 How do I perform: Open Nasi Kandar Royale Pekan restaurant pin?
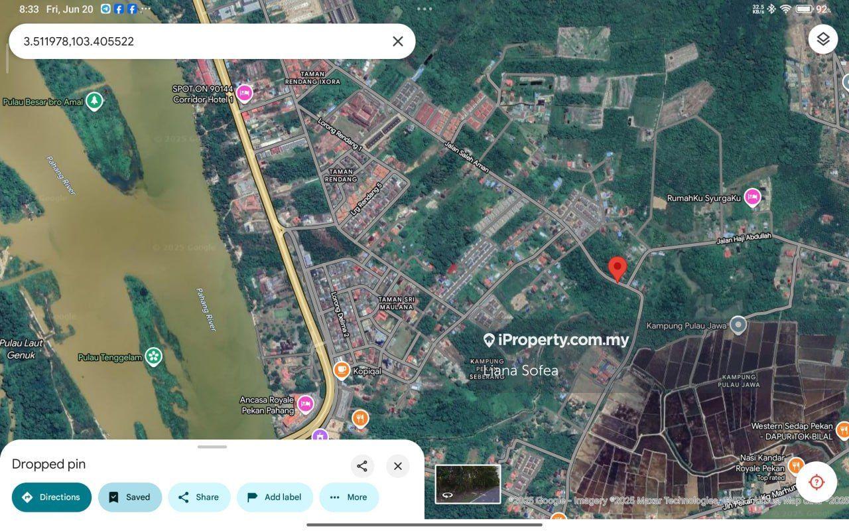coord(796,465)
